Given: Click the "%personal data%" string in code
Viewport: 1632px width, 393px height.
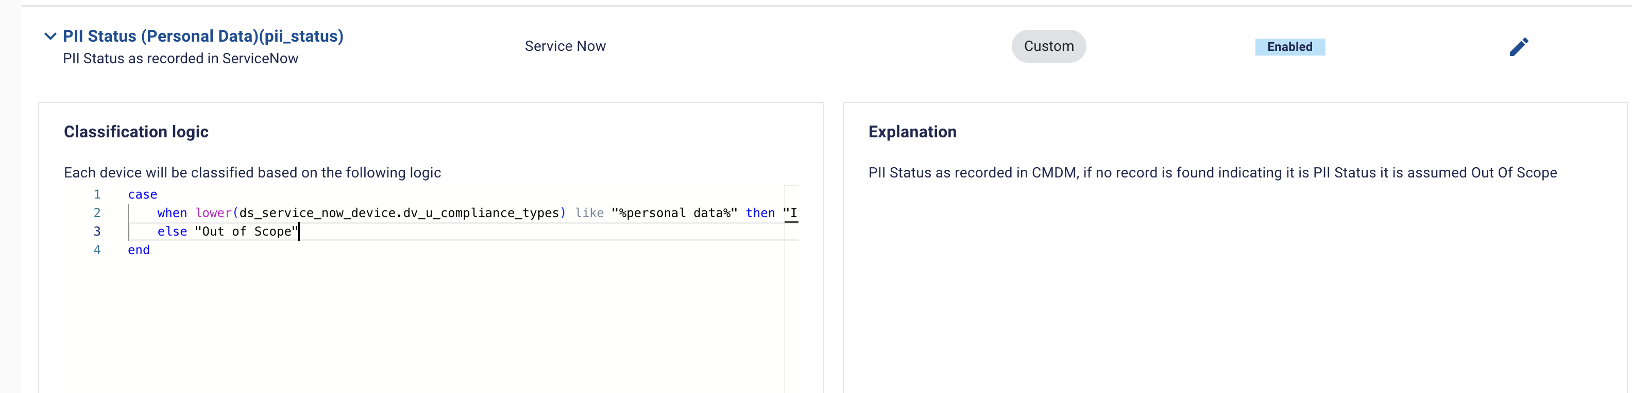Looking at the screenshot, I should 673,212.
